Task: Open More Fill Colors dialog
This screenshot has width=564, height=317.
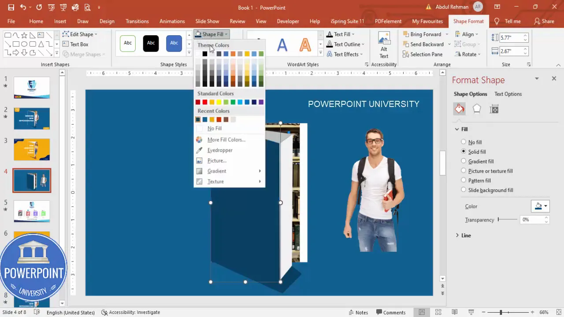Action: [x=229, y=140]
